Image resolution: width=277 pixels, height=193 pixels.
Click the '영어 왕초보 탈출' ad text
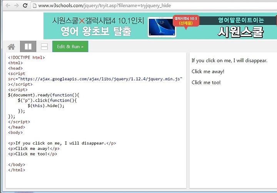(x=96, y=31)
